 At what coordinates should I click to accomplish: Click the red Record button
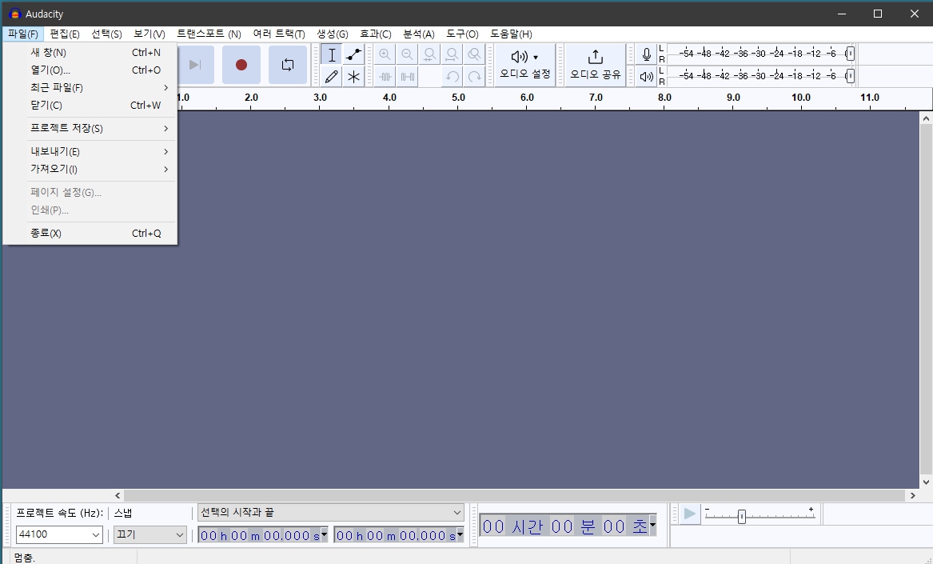(x=241, y=64)
